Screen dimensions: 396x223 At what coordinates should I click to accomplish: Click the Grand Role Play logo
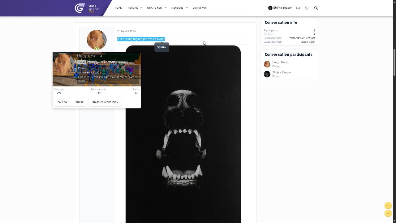pyautogui.click(x=87, y=8)
